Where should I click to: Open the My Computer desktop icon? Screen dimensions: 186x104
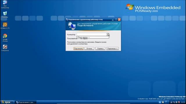tap(5, 4)
